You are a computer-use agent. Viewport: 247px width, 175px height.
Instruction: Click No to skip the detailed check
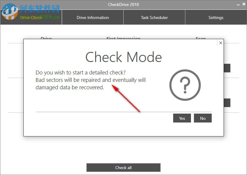point(203,118)
